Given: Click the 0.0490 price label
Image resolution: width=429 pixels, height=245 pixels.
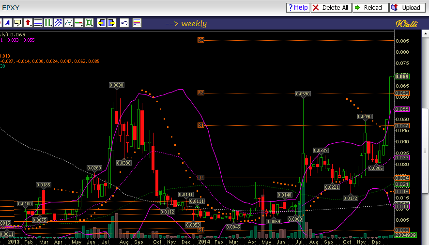Looking at the screenshot, I should click(x=365, y=117).
